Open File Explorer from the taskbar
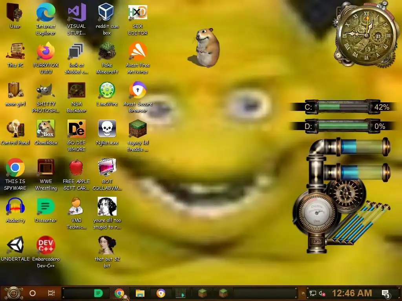Viewport: 402px width, 301px height. [140, 293]
